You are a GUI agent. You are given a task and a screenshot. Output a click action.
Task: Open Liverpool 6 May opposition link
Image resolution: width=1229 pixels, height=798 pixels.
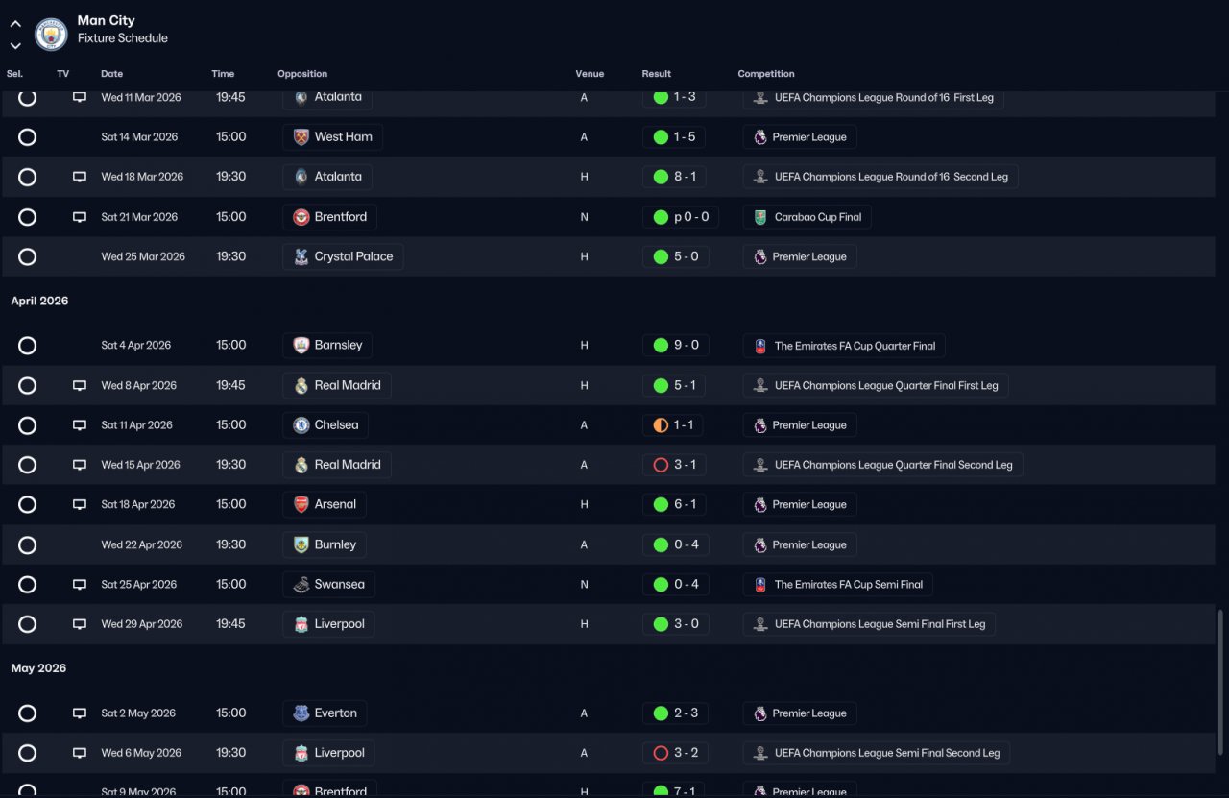(328, 754)
